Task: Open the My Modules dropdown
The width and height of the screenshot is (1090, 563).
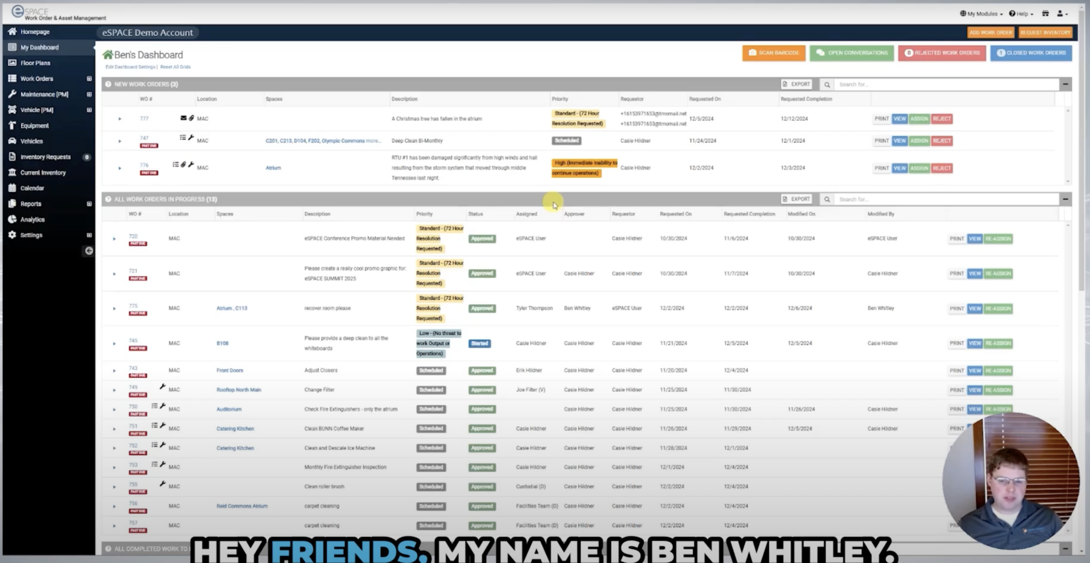Action: tap(981, 14)
